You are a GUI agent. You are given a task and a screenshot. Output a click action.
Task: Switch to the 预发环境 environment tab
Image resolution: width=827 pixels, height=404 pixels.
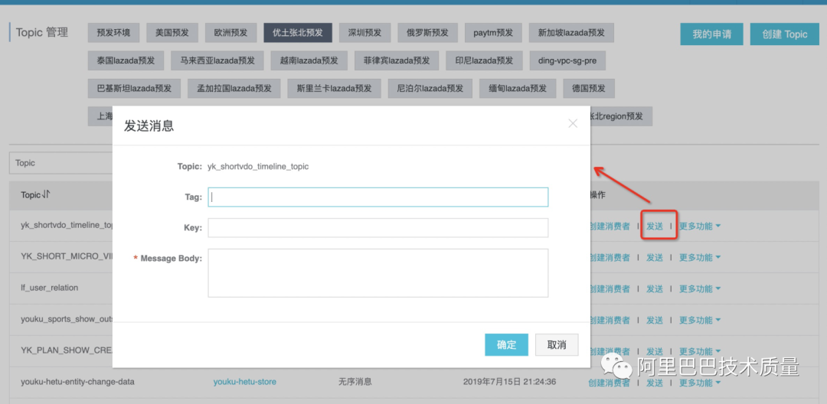click(113, 33)
